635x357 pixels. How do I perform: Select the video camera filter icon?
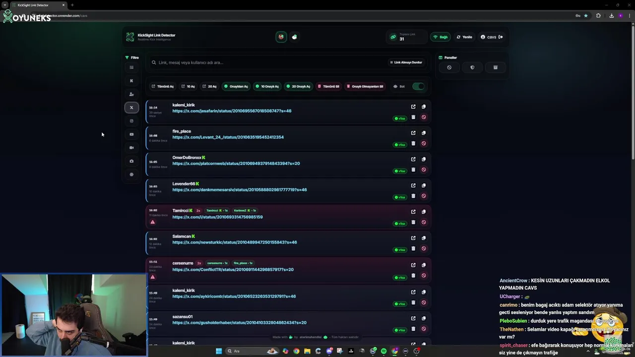click(x=131, y=147)
